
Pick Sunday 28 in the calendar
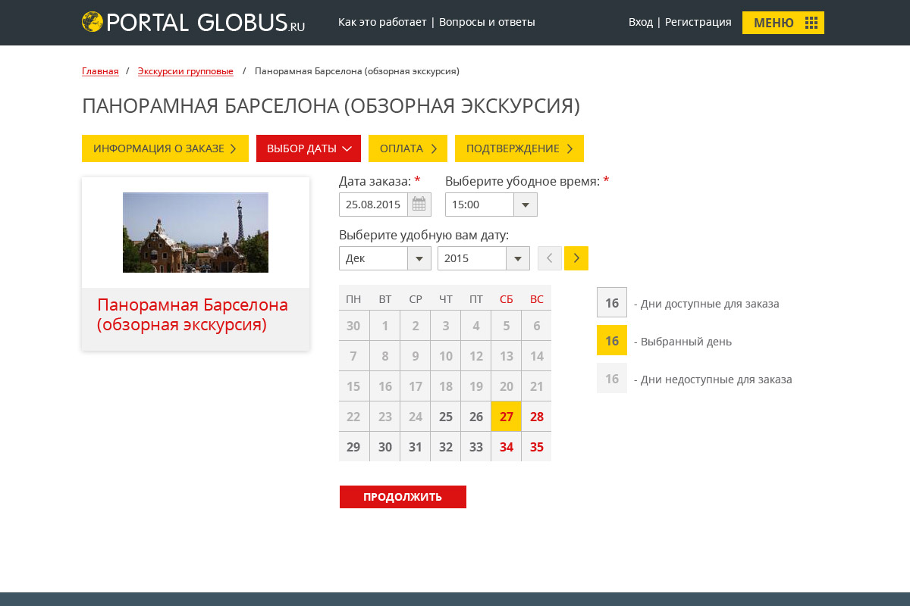pos(537,417)
